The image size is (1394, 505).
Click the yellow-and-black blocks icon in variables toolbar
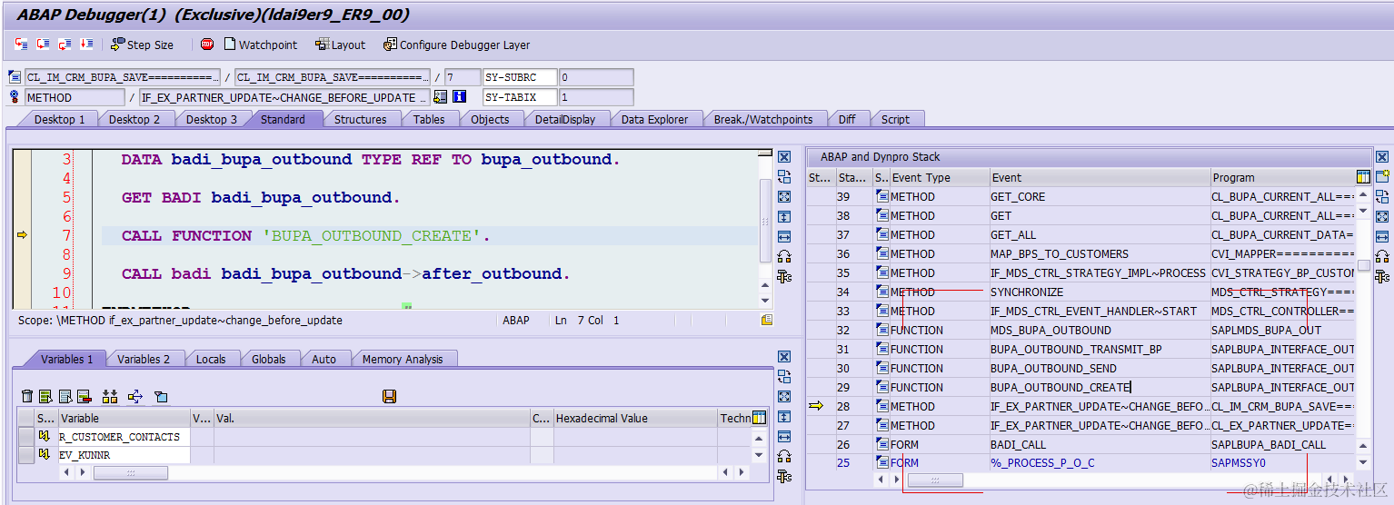pos(110,396)
